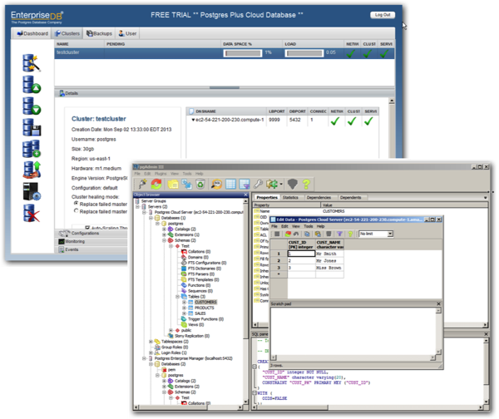Collapse the Tables (3) tree node
The image size is (499, 419).
(x=178, y=297)
